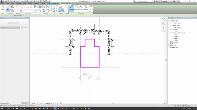197x110 pixels.
Task: Switch to Modify | Edit Extrusion tab
Action: tap(53, 3)
